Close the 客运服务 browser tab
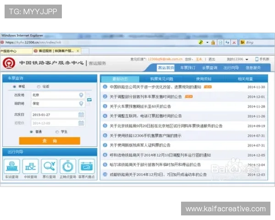The width and height of the screenshot is (275, 220). click(78, 51)
